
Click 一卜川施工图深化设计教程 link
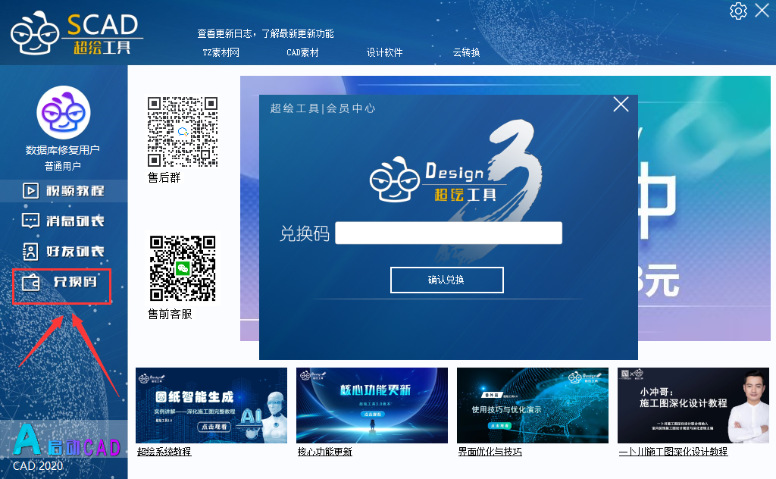pos(673,452)
